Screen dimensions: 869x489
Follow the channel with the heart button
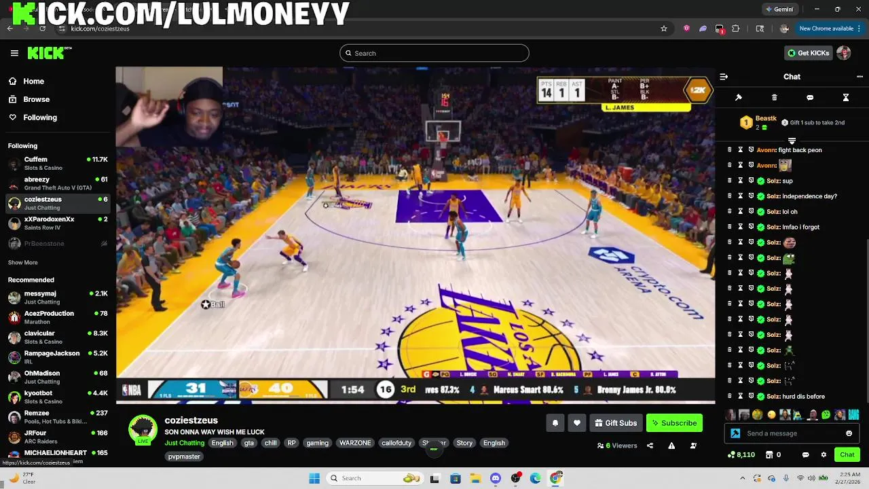point(577,423)
